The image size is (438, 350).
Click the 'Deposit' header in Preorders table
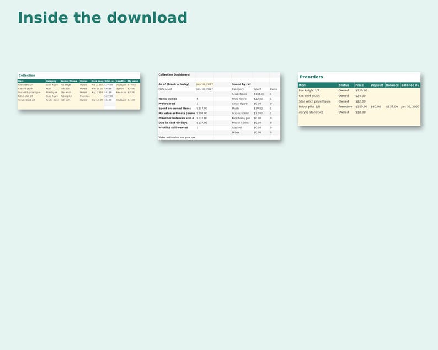point(377,85)
